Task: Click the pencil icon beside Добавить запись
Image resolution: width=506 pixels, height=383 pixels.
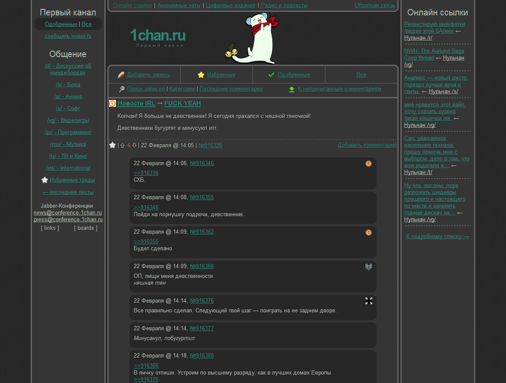Action: coord(121,75)
